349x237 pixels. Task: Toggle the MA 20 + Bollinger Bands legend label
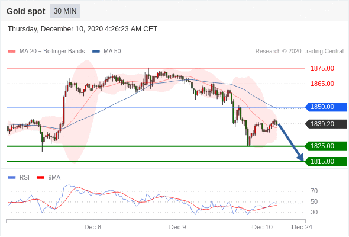point(52,52)
